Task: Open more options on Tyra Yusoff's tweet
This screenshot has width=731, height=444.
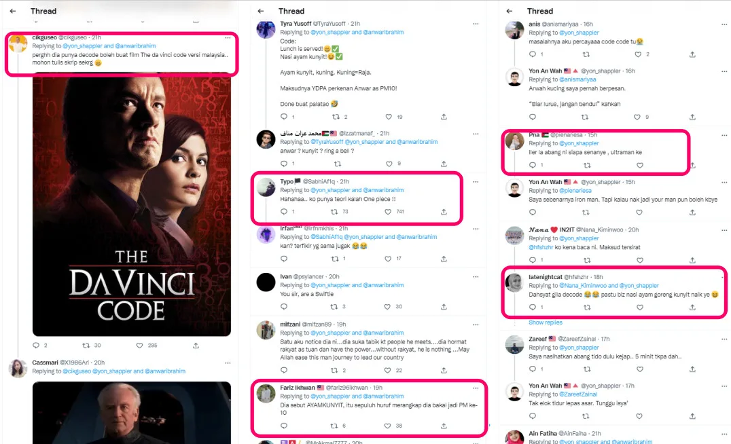Action: pyautogui.click(x=476, y=24)
